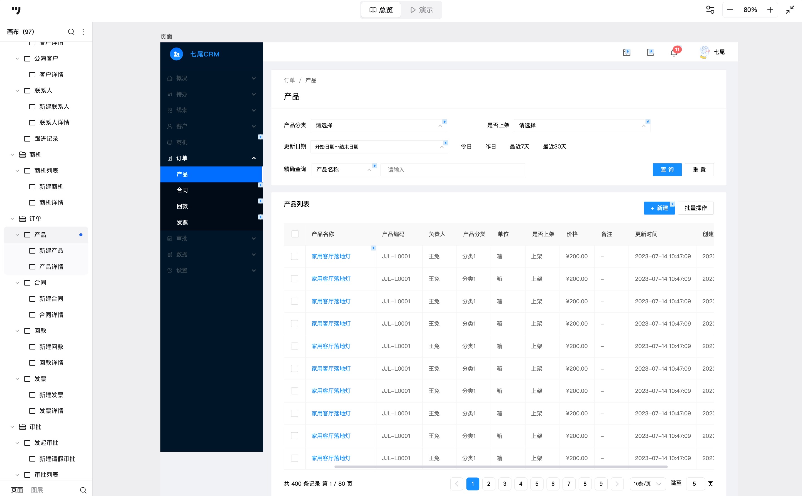Open the 是否上架 dropdown
The width and height of the screenshot is (802, 496).
[x=581, y=126]
